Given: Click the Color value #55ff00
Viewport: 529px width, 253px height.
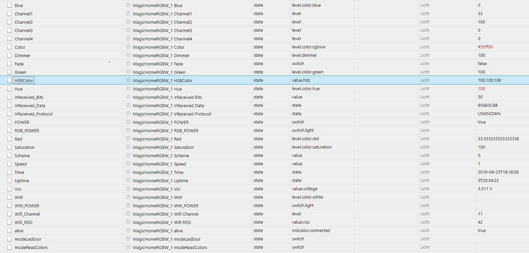Looking at the screenshot, I should tap(485, 47).
